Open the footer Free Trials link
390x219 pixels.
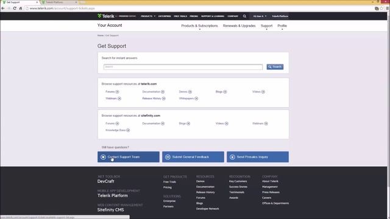click(x=169, y=182)
